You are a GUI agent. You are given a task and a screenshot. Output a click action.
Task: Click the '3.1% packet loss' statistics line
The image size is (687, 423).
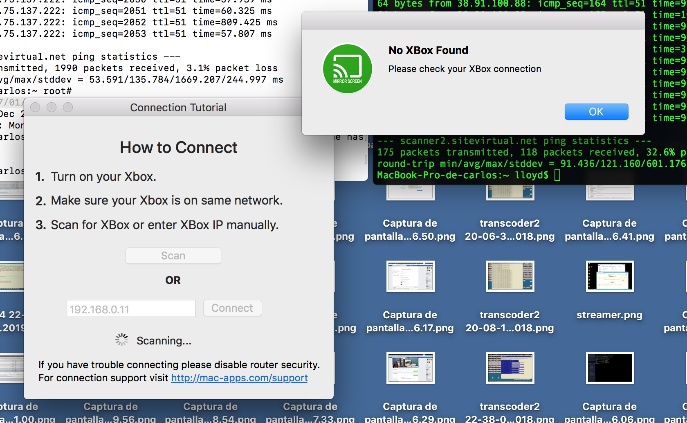coord(139,68)
